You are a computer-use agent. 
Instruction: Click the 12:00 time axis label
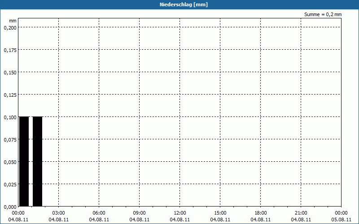click(180, 213)
